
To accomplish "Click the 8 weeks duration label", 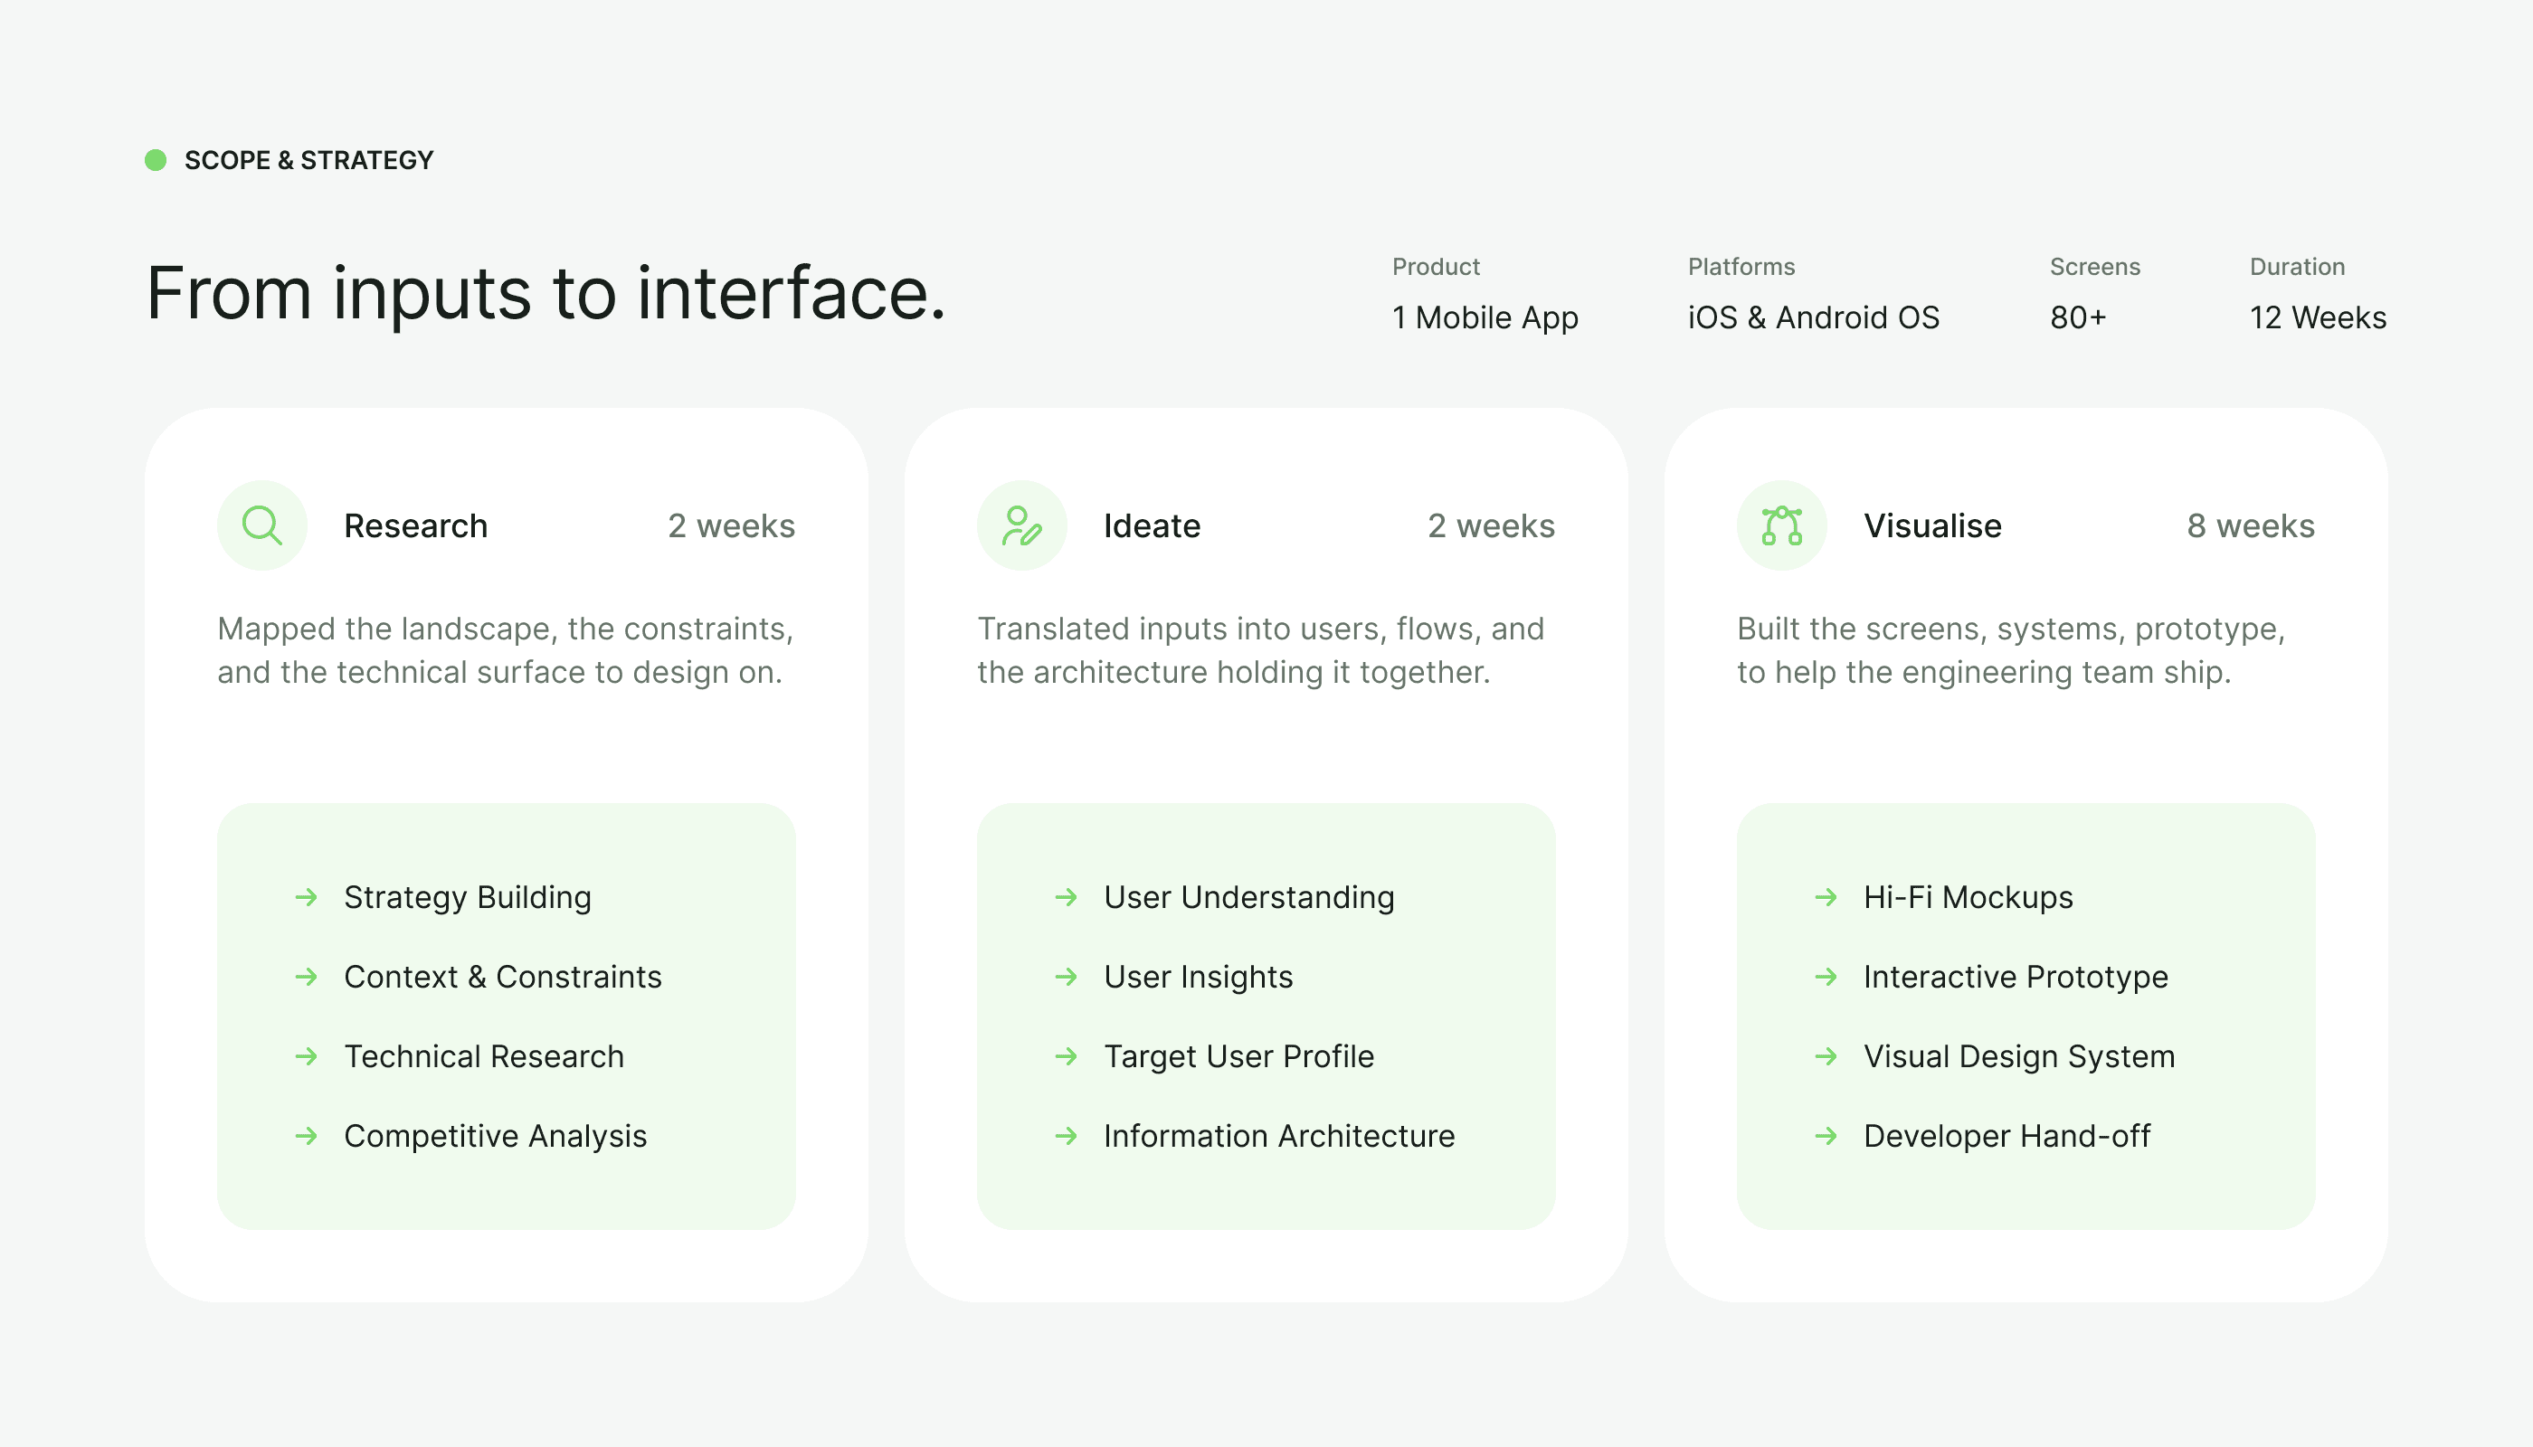I will tap(2250, 525).
